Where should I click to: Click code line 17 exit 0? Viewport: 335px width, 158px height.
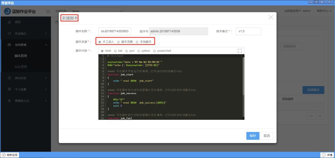[x=118, y=106]
